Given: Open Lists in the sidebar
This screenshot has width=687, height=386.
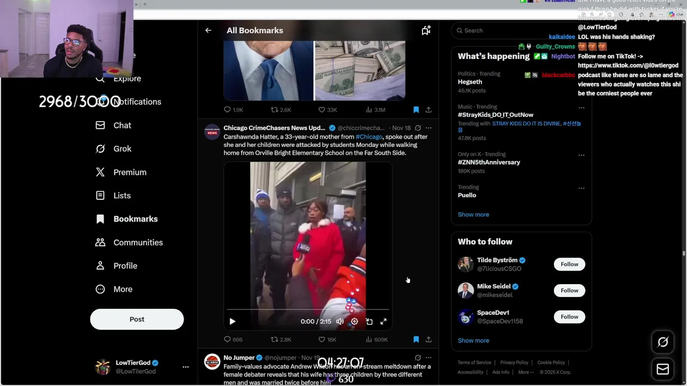Looking at the screenshot, I should coord(113,196).
